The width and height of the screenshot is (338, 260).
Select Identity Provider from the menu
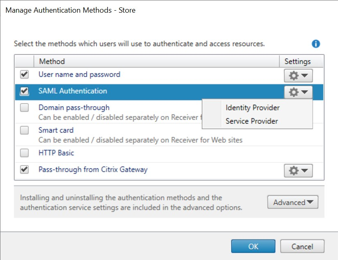252,108
